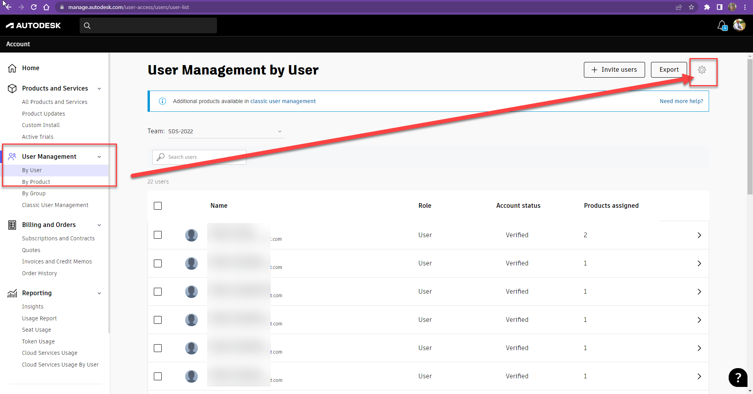The width and height of the screenshot is (753, 394).
Task: Click the page vertical scrollbar
Action: pos(750,127)
